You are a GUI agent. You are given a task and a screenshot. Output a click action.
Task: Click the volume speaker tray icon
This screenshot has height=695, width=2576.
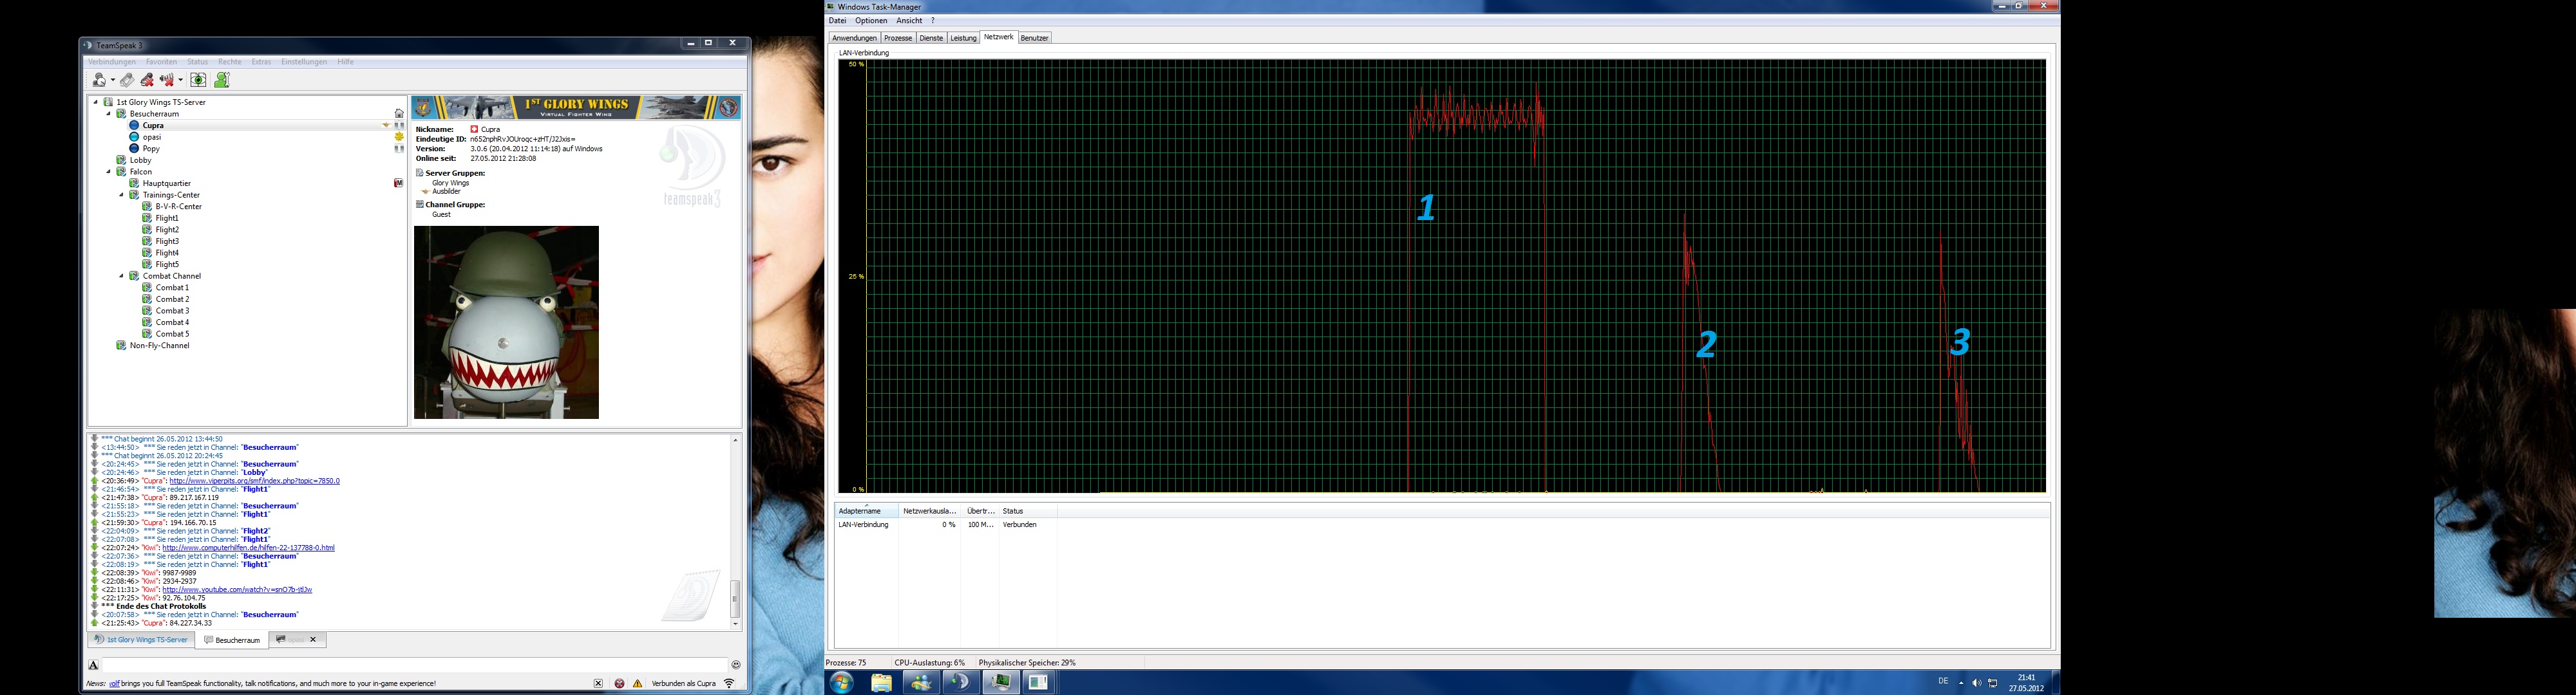(1976, 683)
